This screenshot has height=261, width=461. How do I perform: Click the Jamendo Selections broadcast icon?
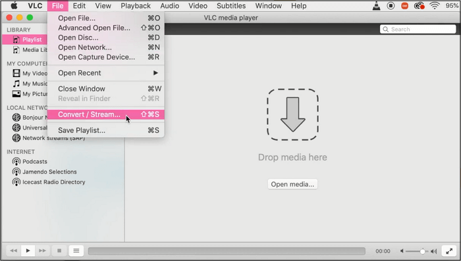pos(16,172)
